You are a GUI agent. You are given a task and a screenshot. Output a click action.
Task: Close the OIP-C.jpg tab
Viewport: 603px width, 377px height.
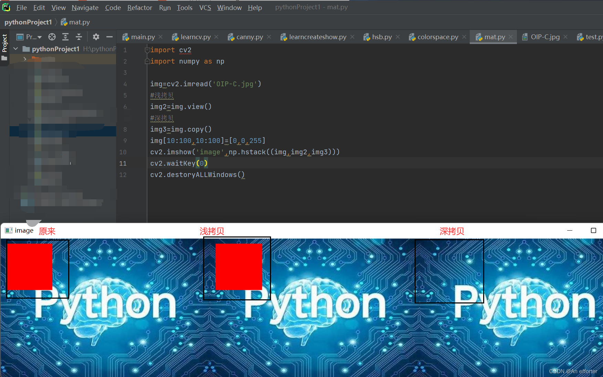coord(565,37)
